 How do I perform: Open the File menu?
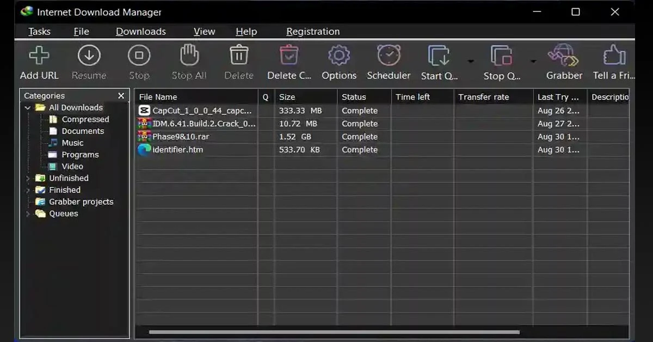tap(81, 32)
